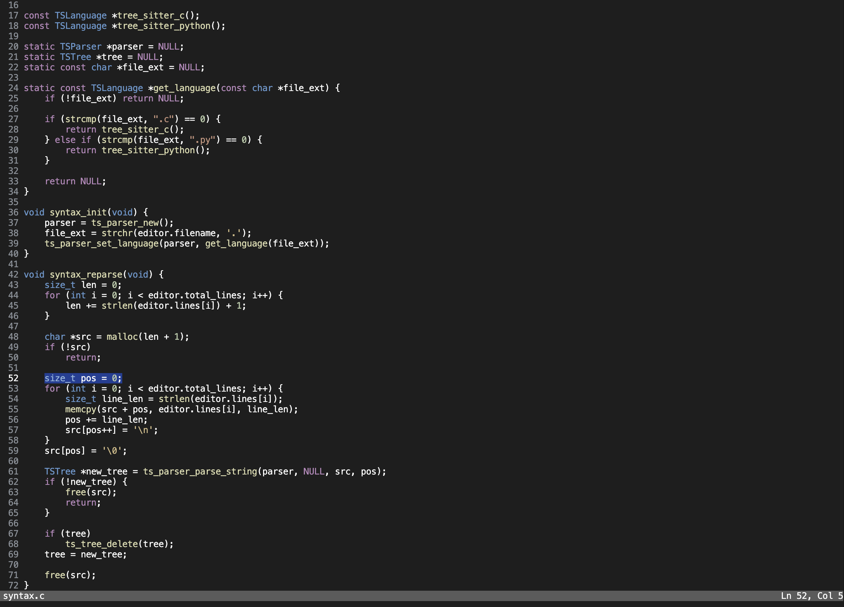The width and height of the screenshot is (844, 607).
Task: Click 'tree = new_tree;' on line 69
Action: coord(86,554)
